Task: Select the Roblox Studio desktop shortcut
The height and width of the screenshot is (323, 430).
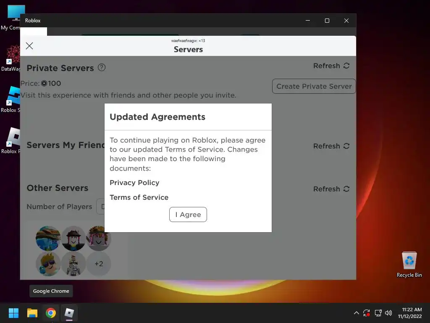Action: point(10,100)
